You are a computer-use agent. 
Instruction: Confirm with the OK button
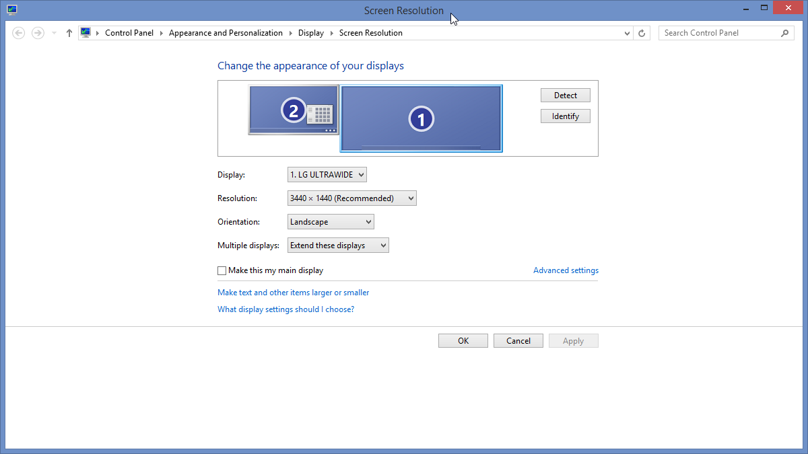click(463, 341)
